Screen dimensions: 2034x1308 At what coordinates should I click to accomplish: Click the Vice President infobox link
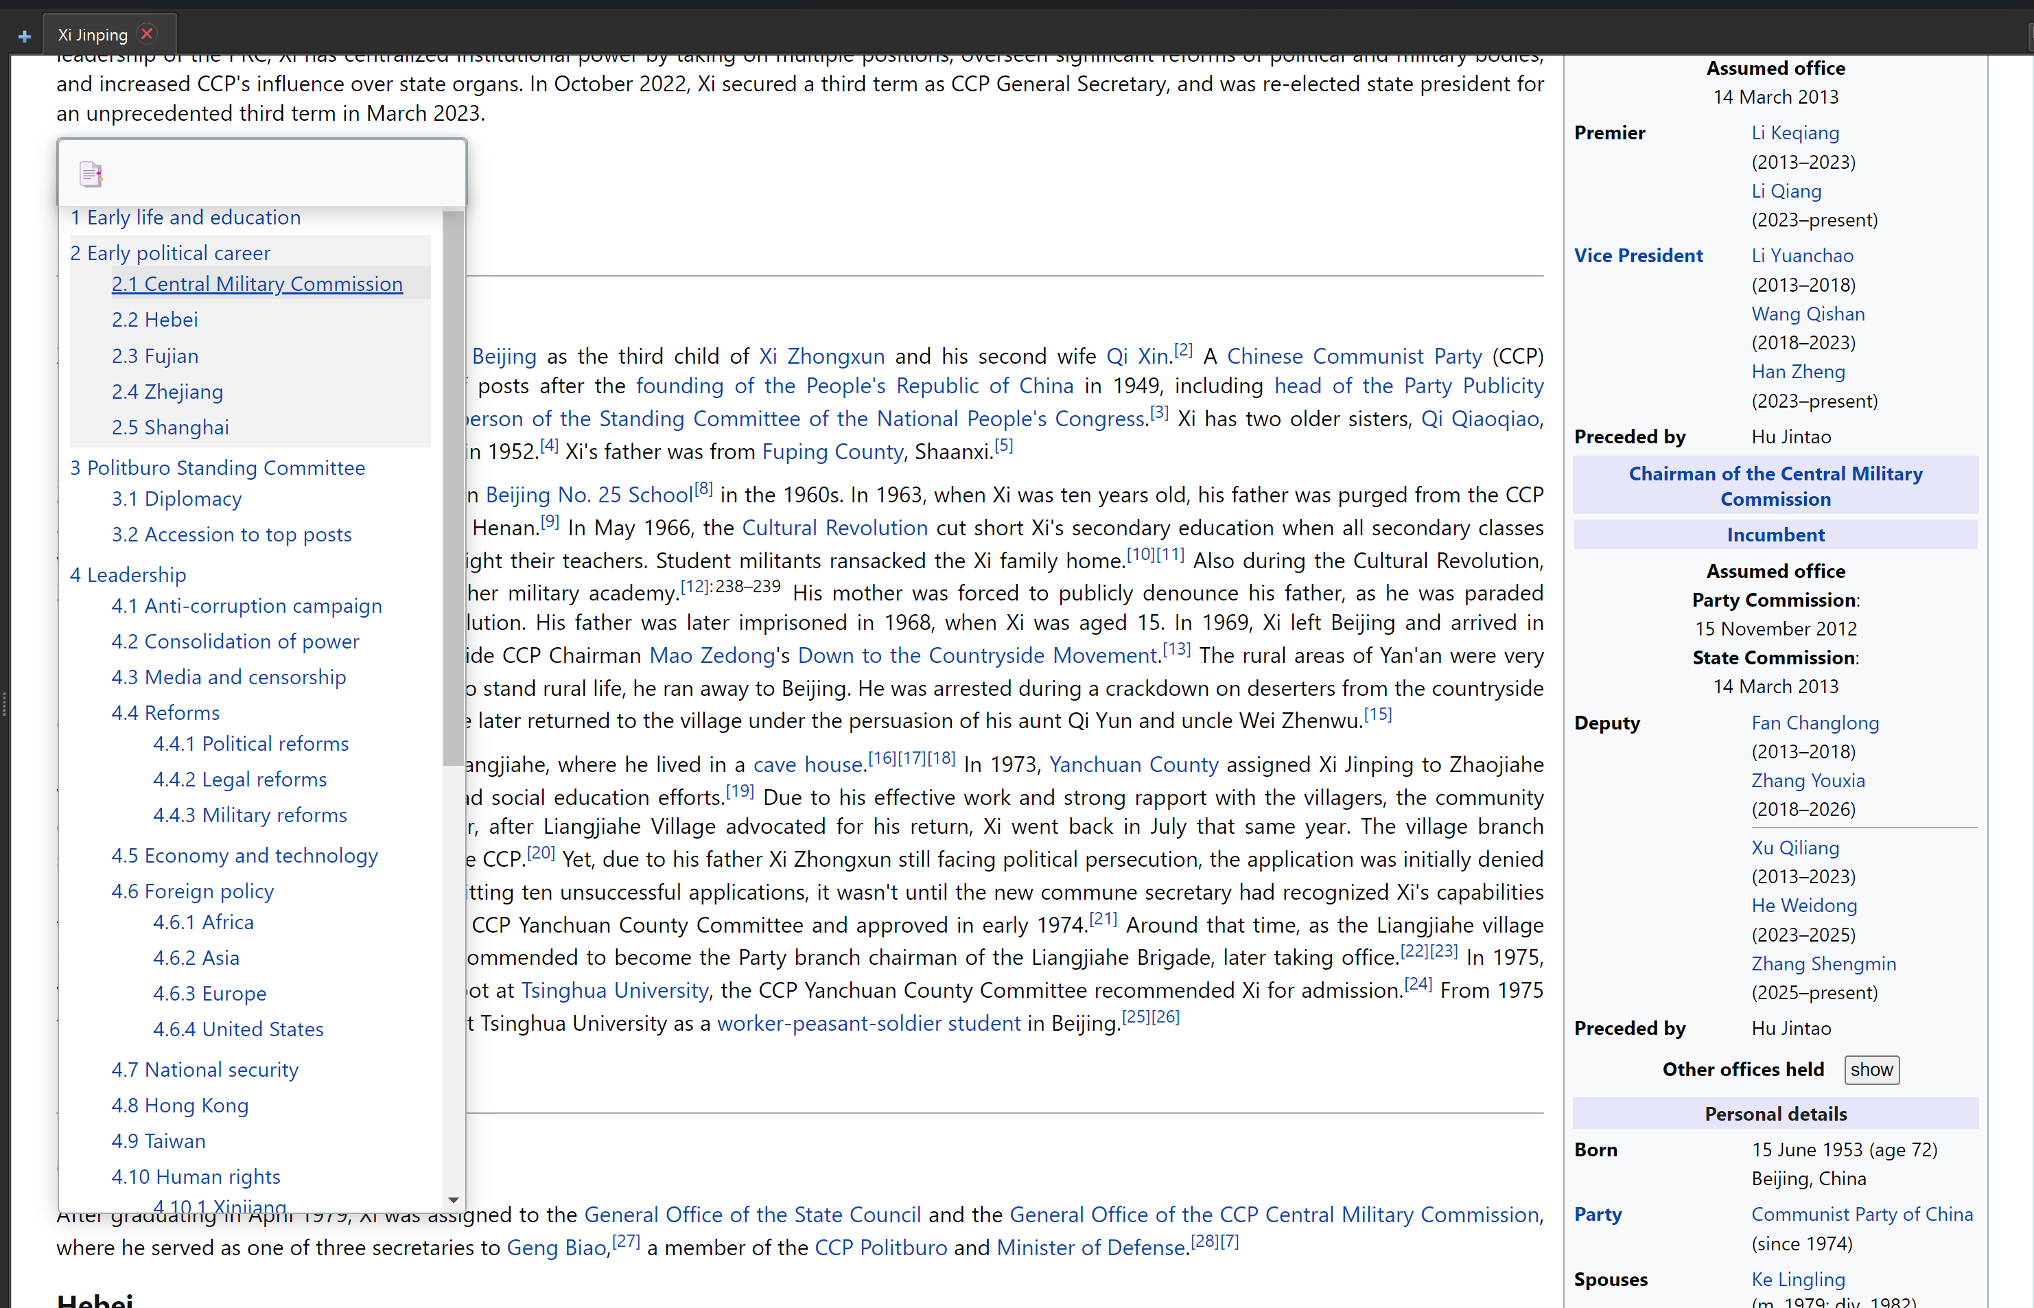(1638, 256)
